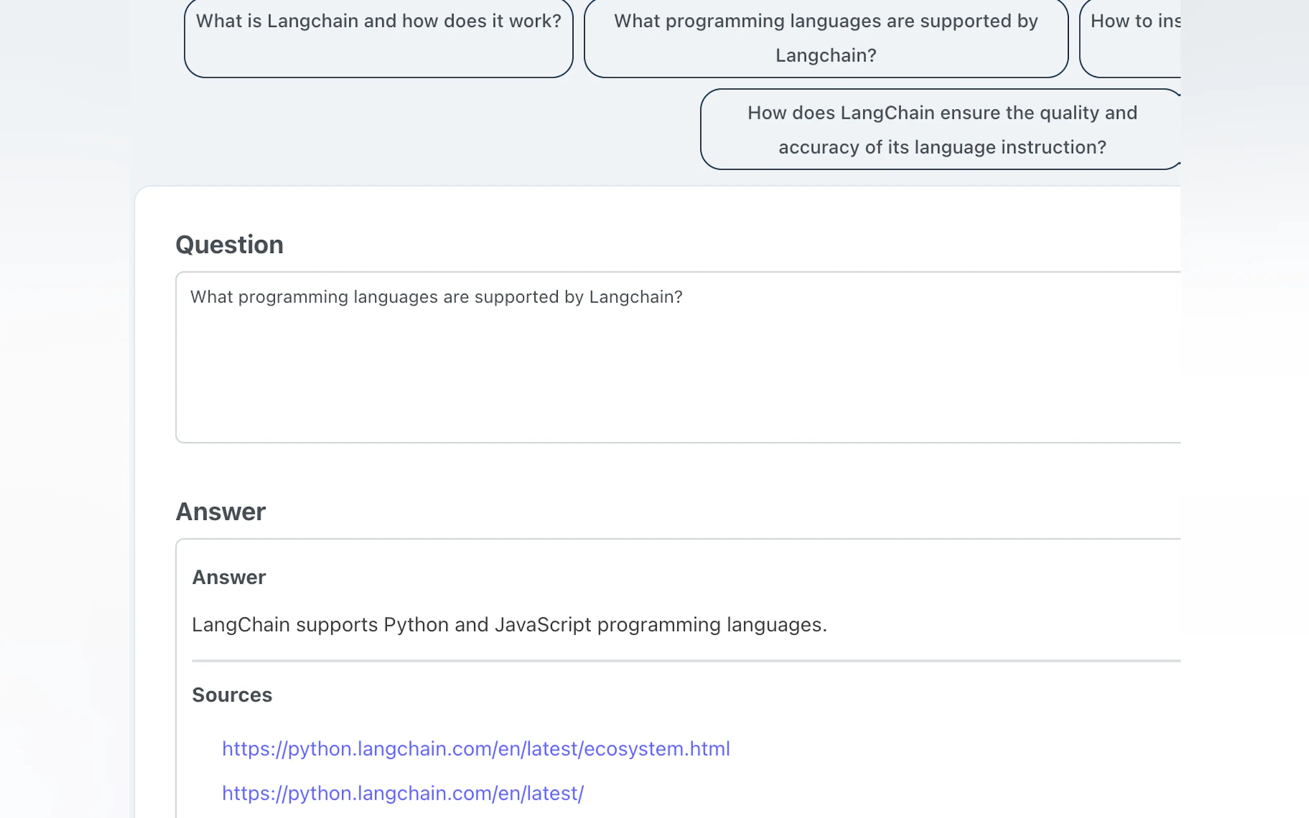Focus the Question text input box

point(678,357)
